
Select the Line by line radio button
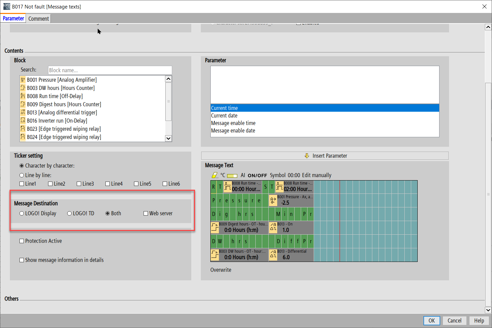point(22,175)
